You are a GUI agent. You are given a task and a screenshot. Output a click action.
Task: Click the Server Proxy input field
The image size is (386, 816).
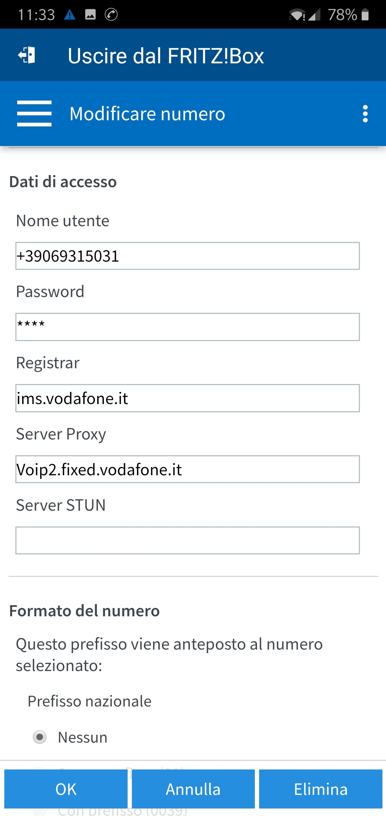[188, 469]
